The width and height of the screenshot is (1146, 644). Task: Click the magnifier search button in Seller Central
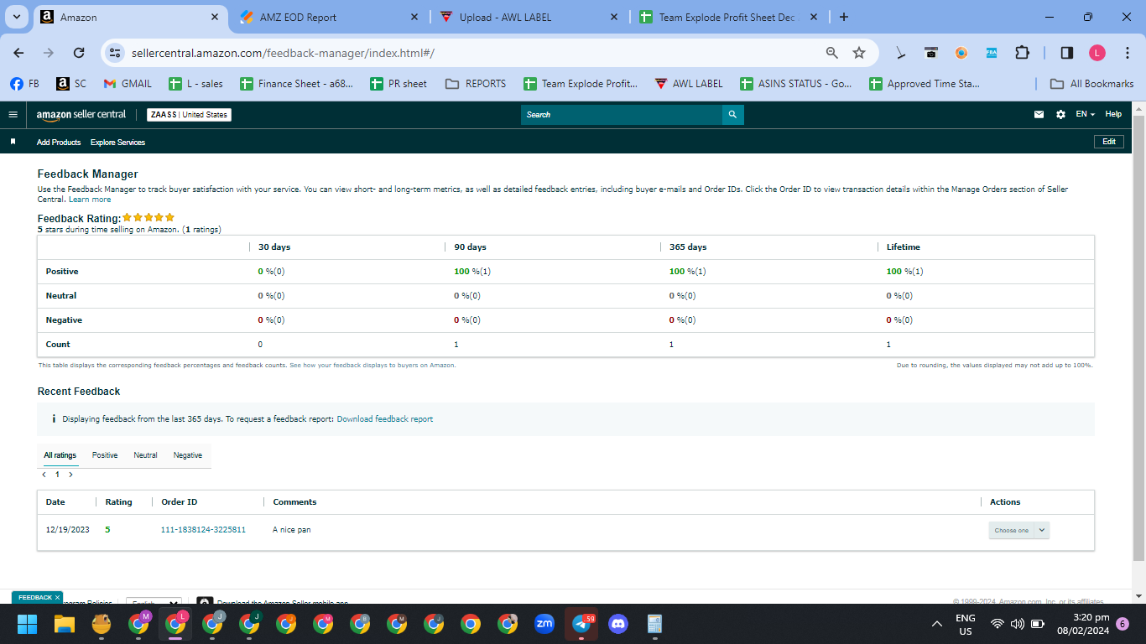pos(732,115)
